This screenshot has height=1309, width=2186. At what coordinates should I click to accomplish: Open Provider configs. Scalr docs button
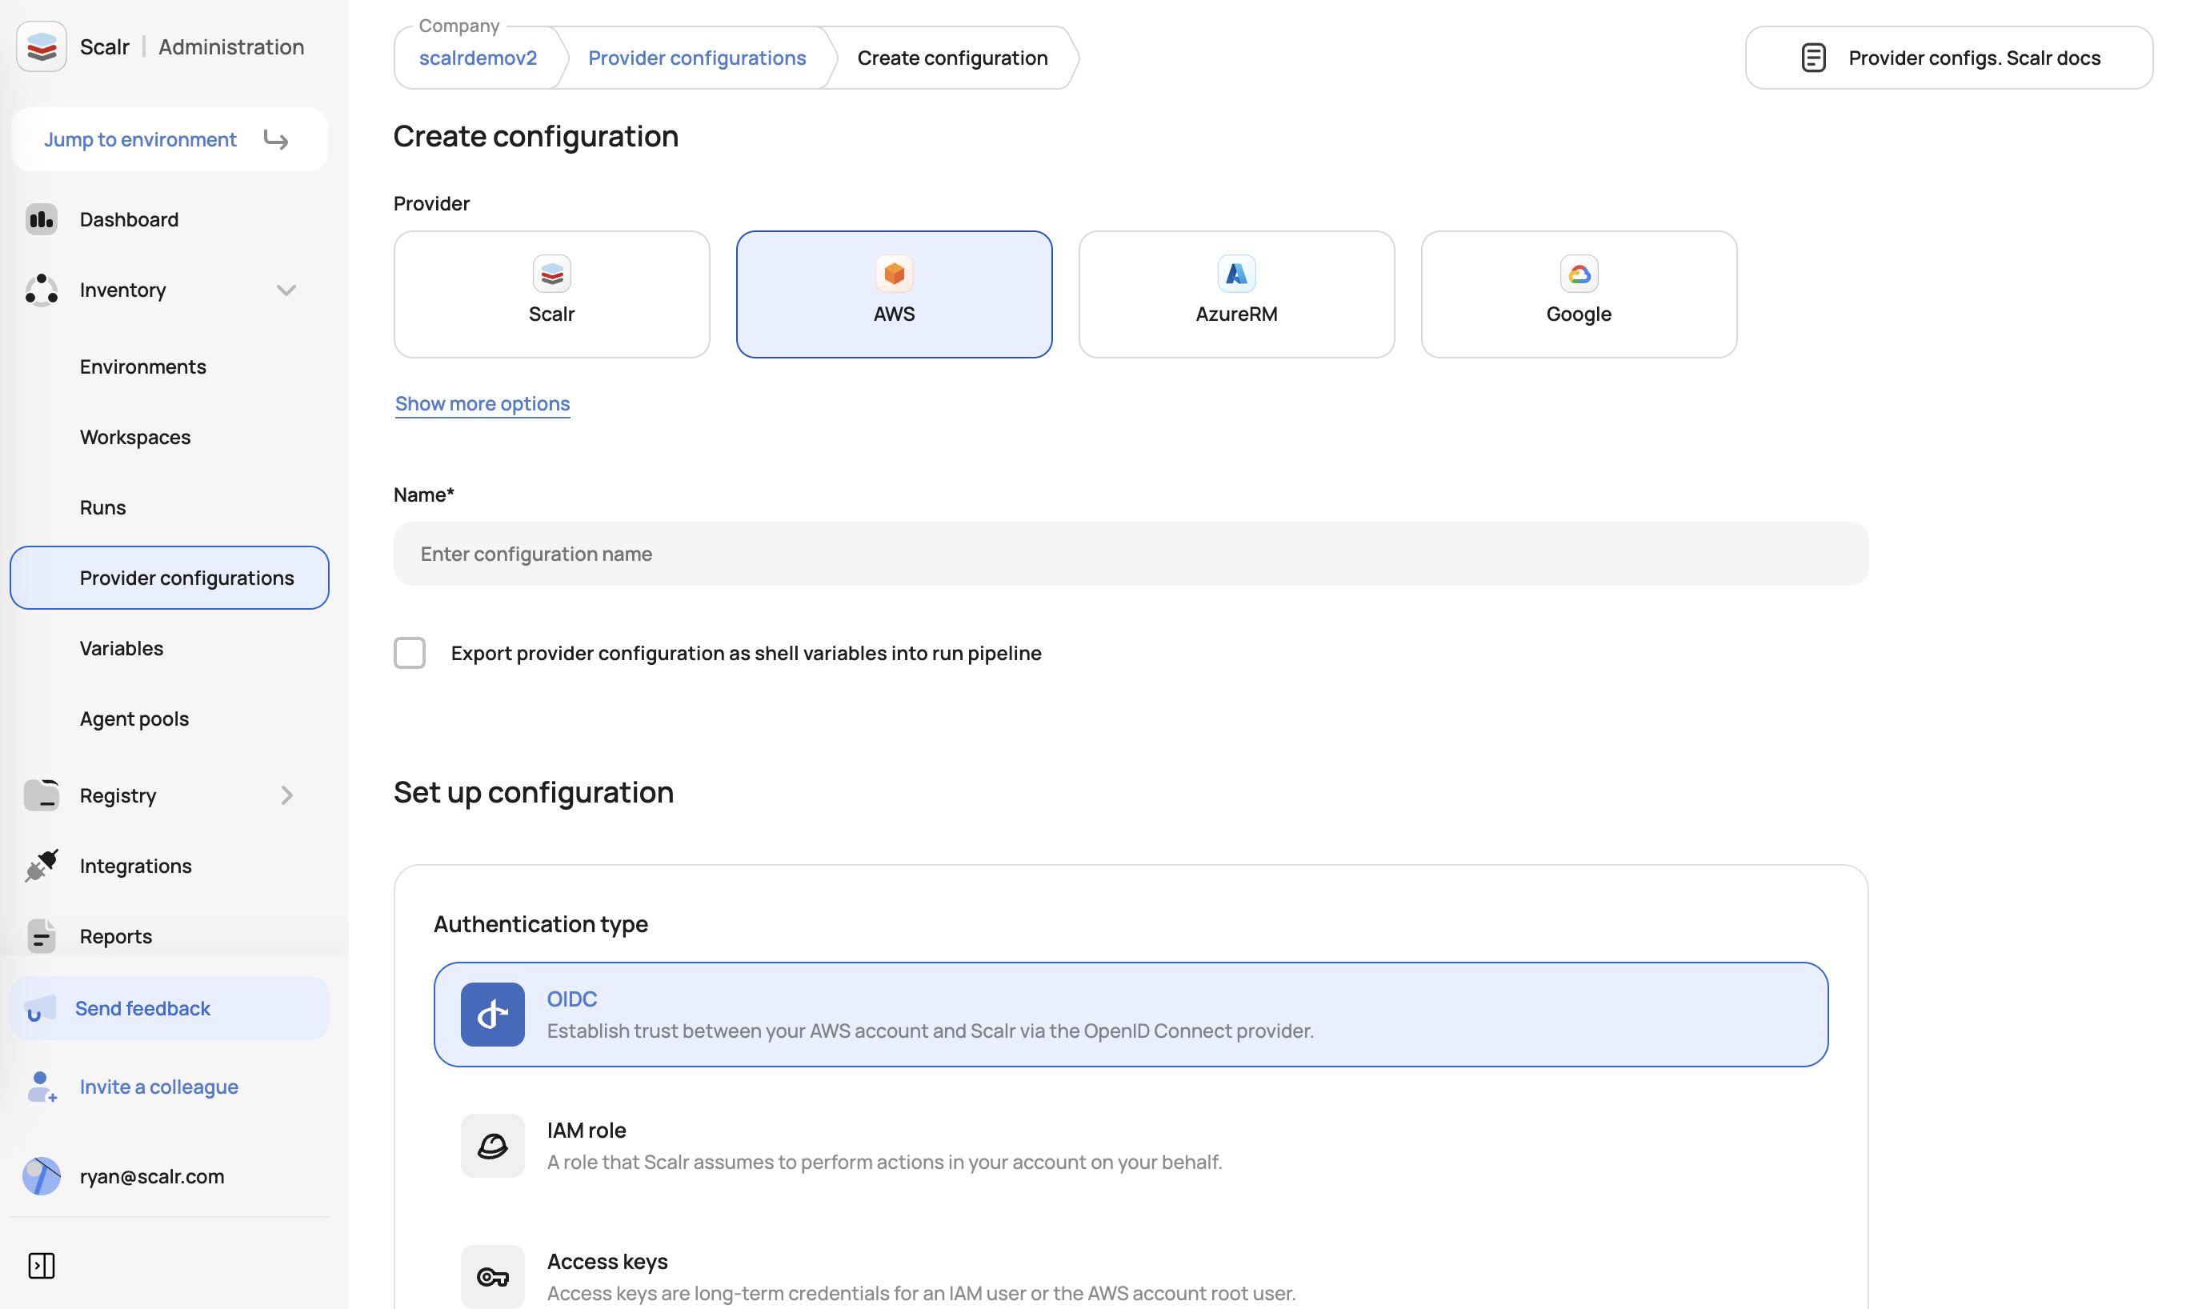[x=1949, y=58]
